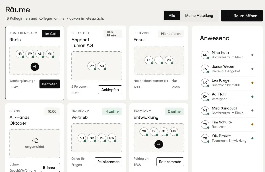Open a new room with Raum öffnen

[242, 16]
